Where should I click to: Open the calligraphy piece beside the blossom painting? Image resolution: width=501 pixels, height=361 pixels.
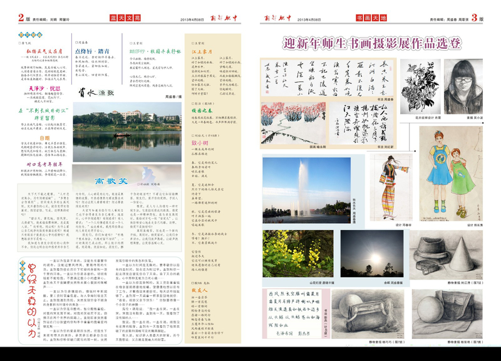(x=362, y=123)
